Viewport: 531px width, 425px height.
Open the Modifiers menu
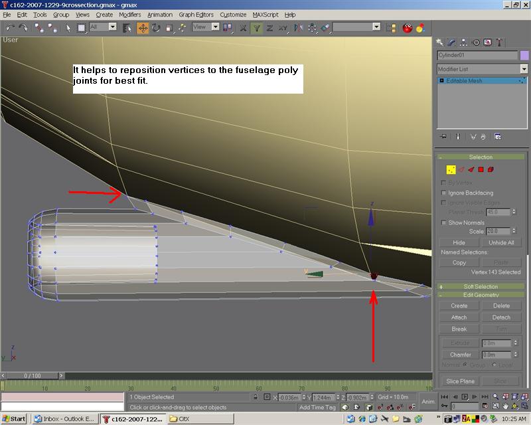click(x=129, y=15)
